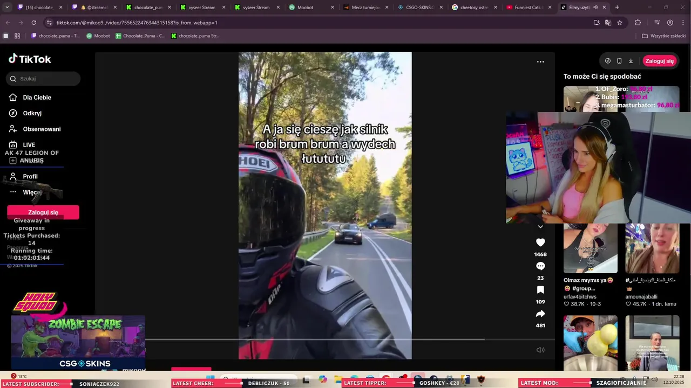Open the Wszystkie zakładki bookmarks folder
Viewport: 691px width, 388px height.
[x=663, y=36]
